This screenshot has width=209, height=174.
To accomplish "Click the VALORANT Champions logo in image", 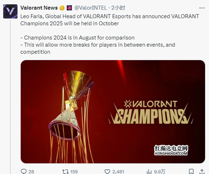I will [x=151, y=112].
